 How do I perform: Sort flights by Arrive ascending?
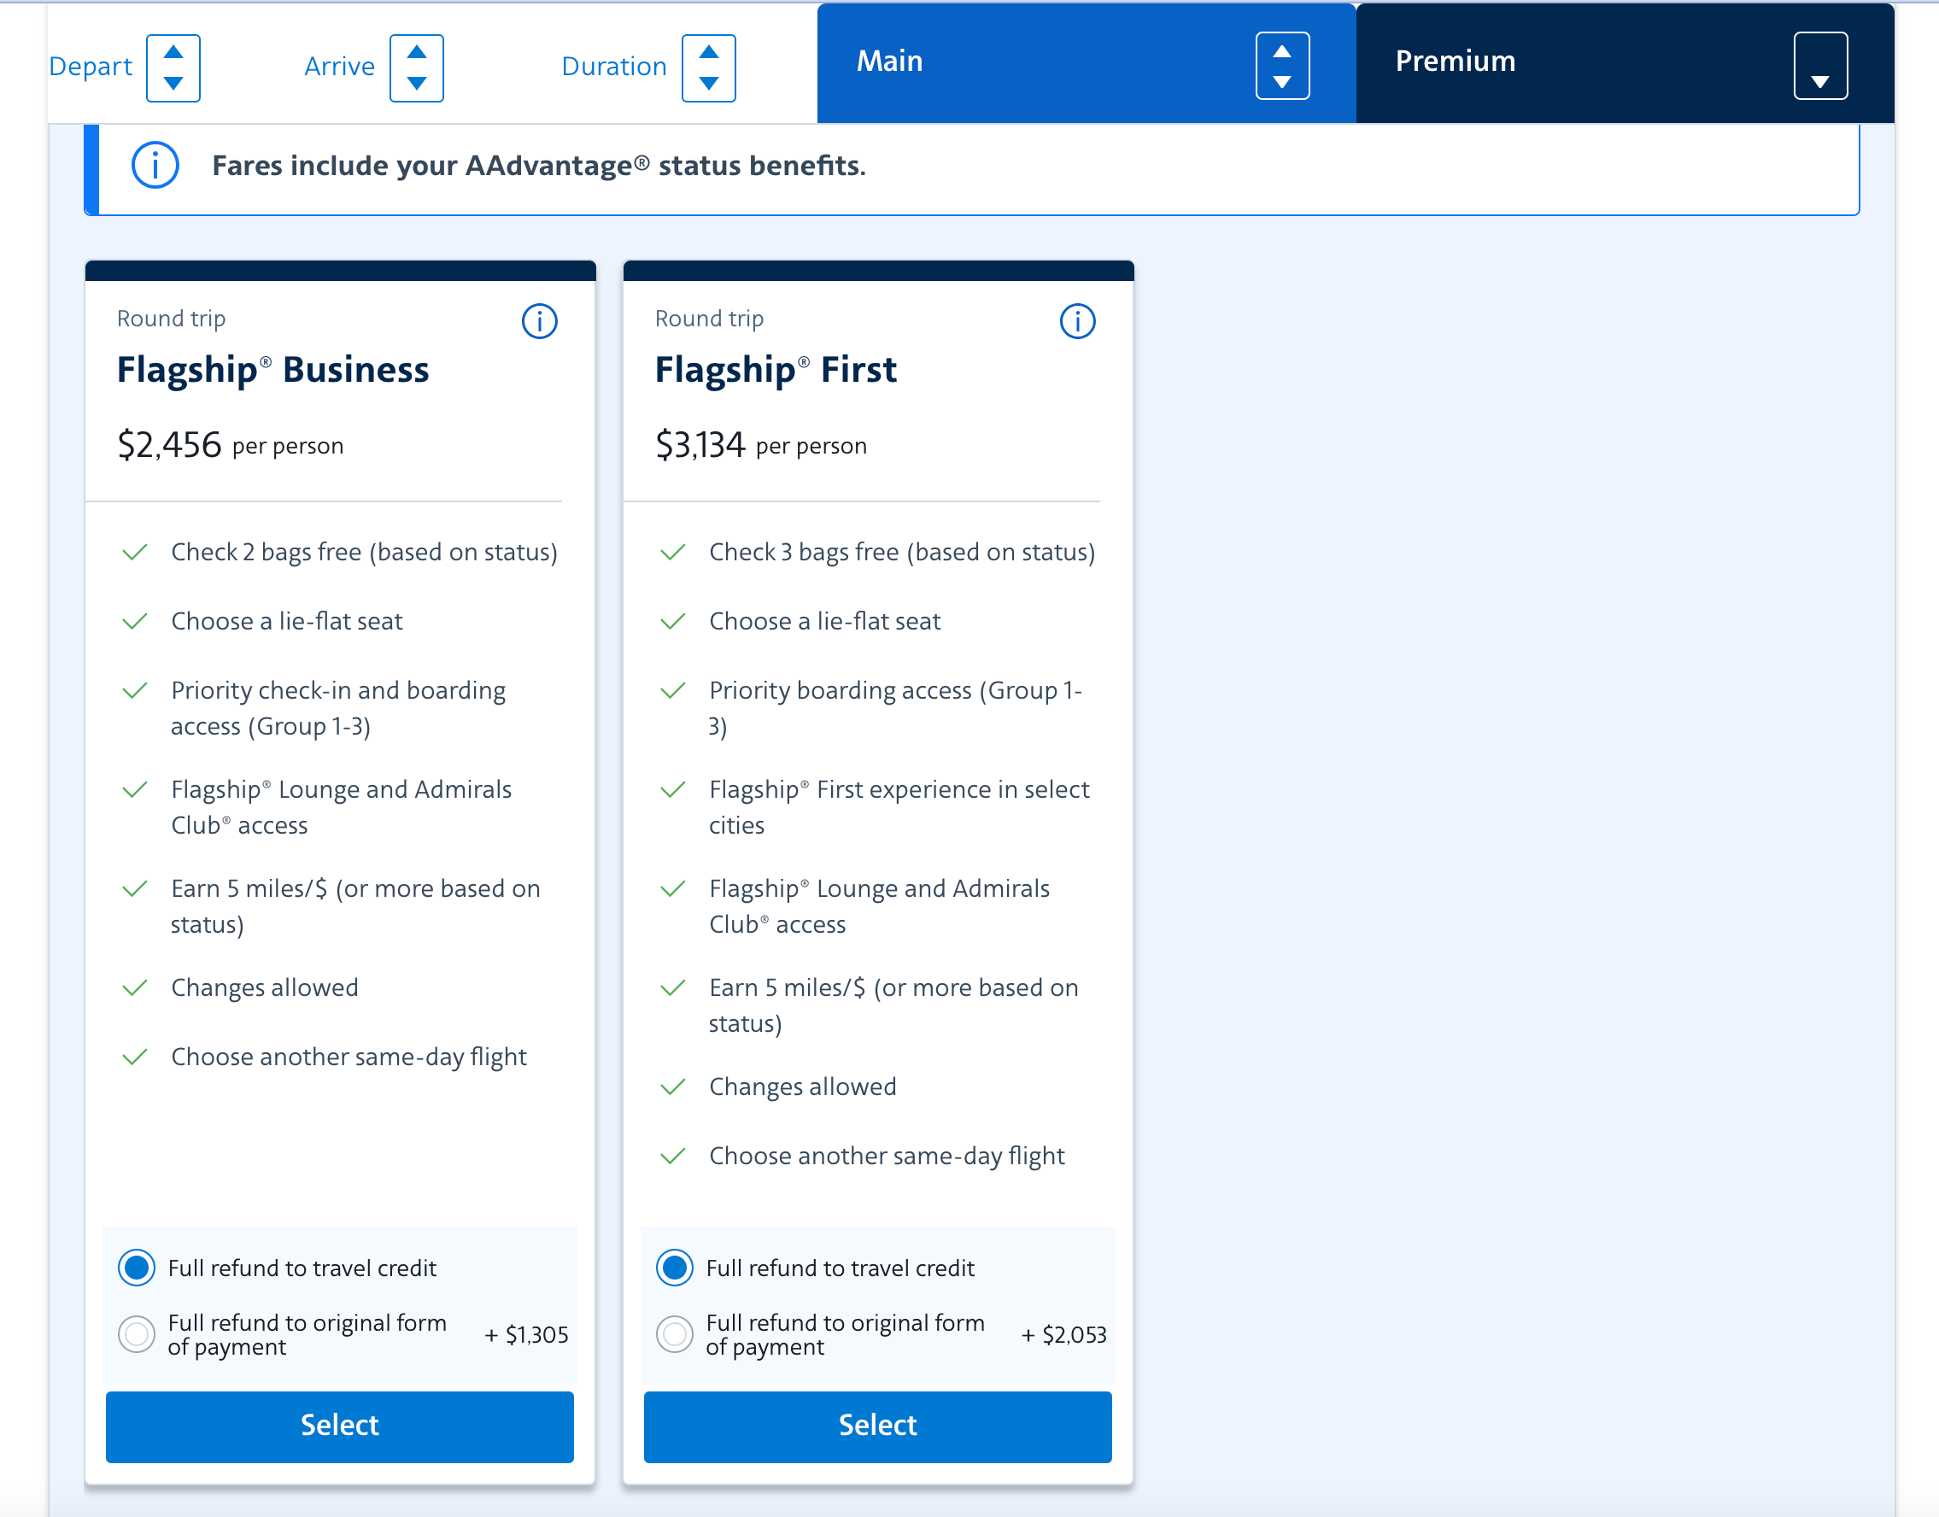click(x=417, y=50)
